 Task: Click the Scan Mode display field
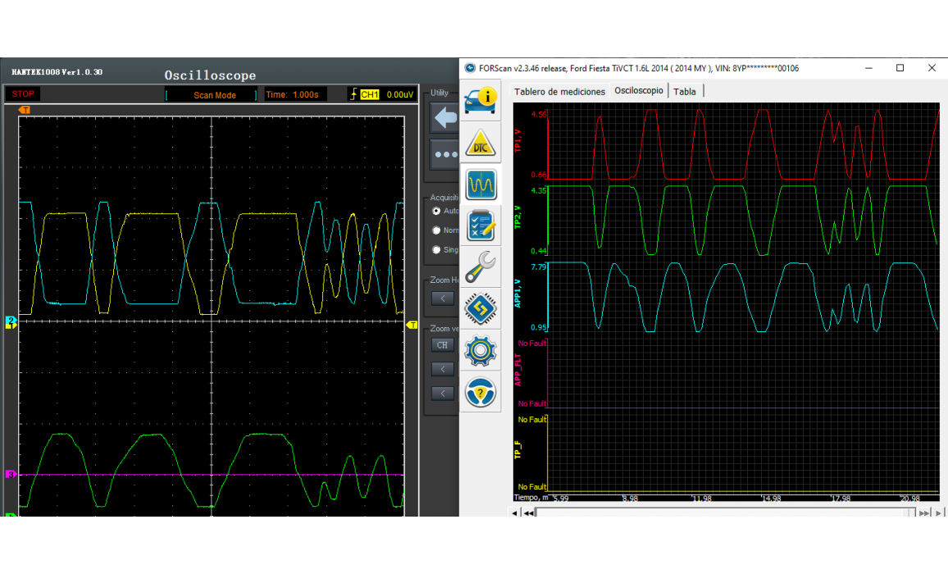pos(214,95)
